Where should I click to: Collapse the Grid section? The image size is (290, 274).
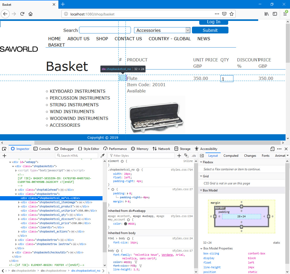click(201, 176)
